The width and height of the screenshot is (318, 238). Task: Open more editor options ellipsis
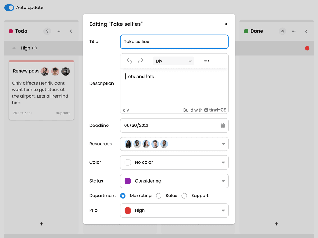click(207, 61)
